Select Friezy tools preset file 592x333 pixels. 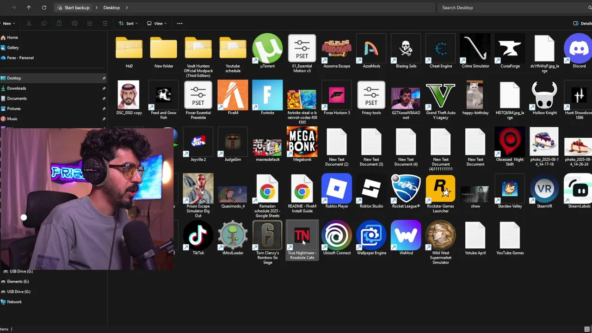pos(371,99)
